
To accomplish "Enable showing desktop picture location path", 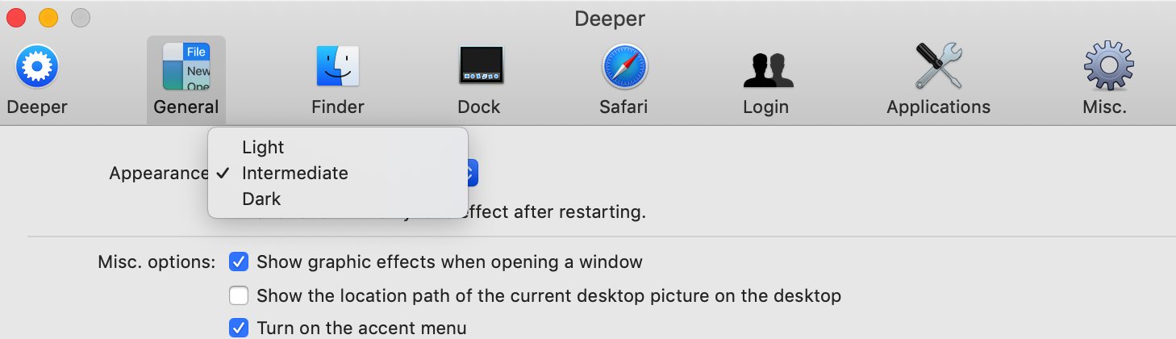I will click(239, 295).
